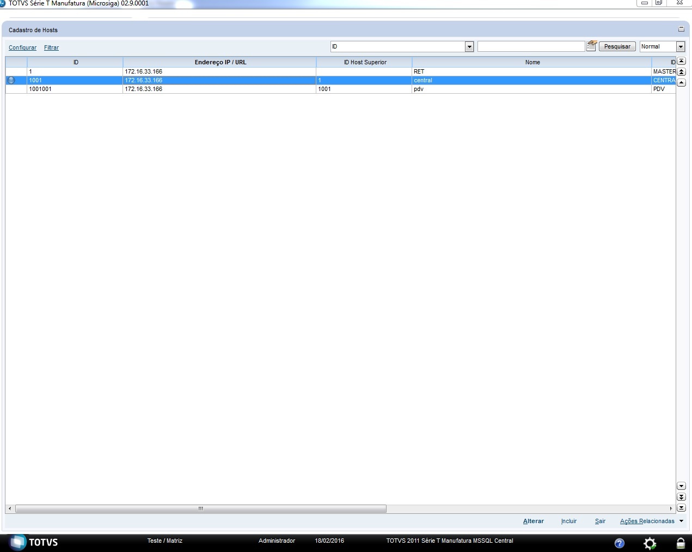Click into the search text field
This screenshot has width=692, height=552.
point(531,47)
